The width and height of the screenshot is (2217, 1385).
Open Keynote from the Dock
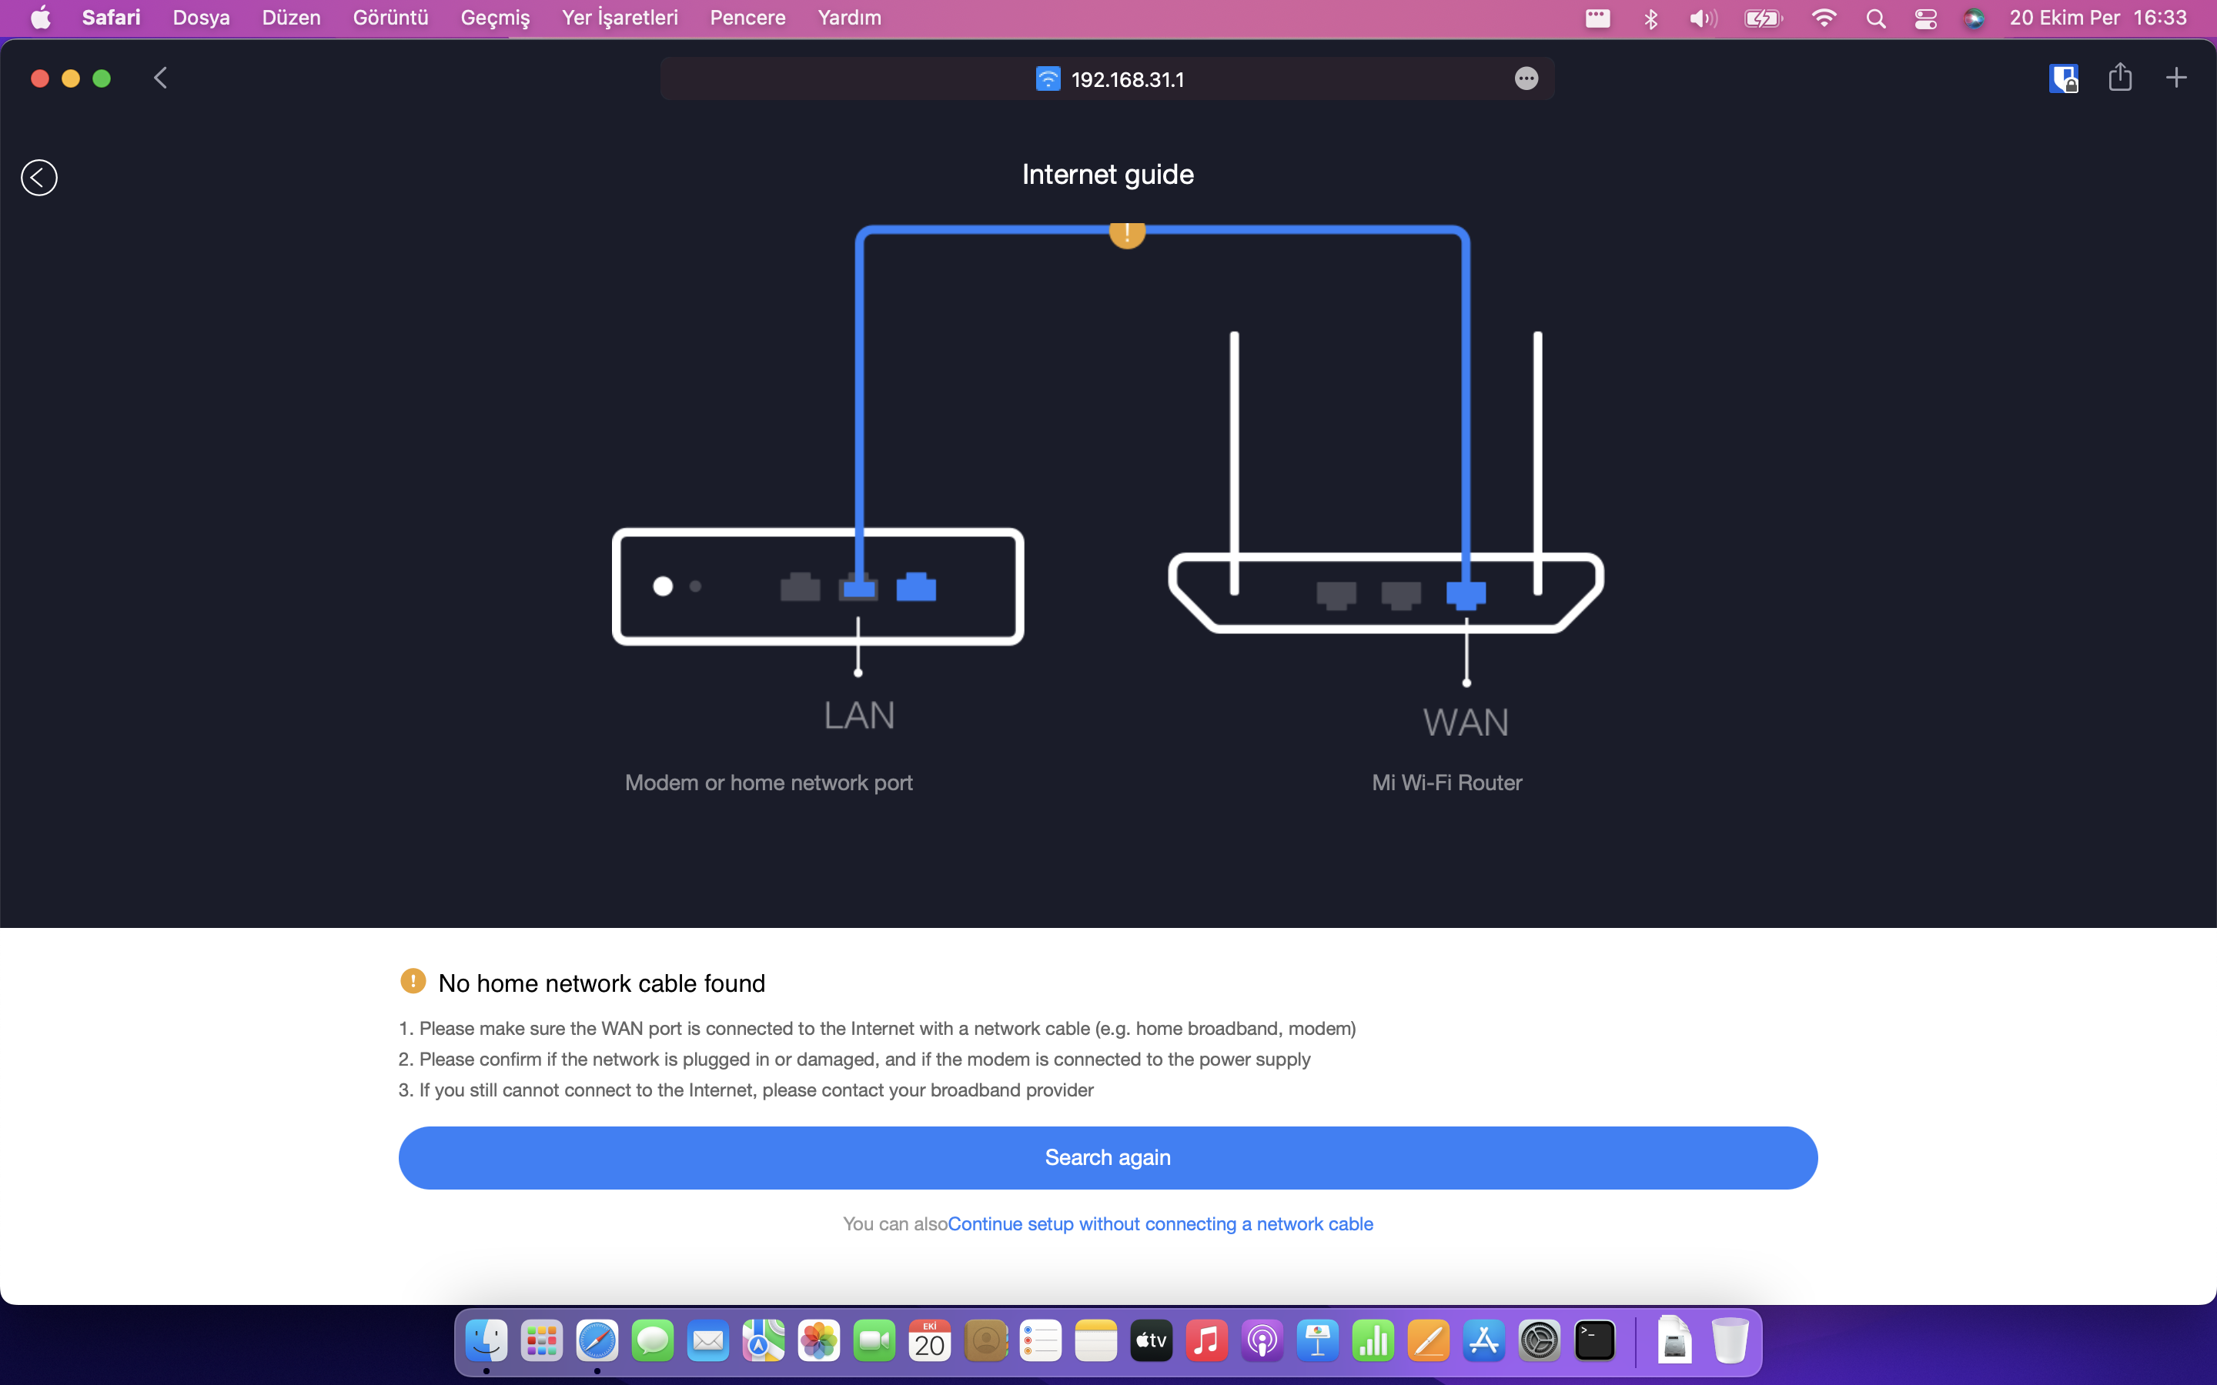tap(1317, 1342)
